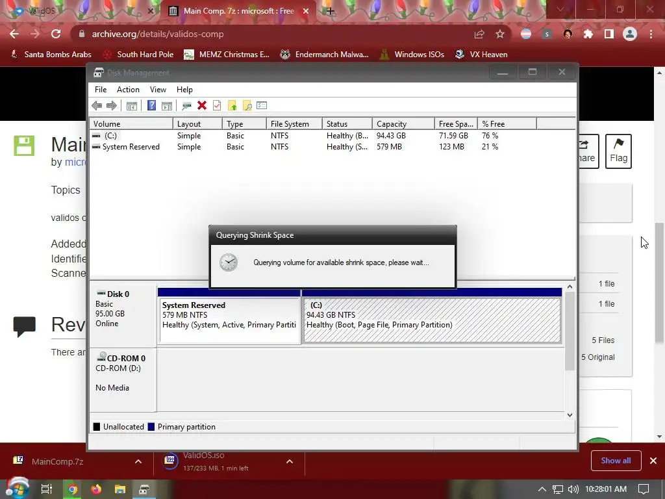The image size is (665, 499).
Task: Select the Main Comp. 7z browser tab
Action: pos(238,11)
